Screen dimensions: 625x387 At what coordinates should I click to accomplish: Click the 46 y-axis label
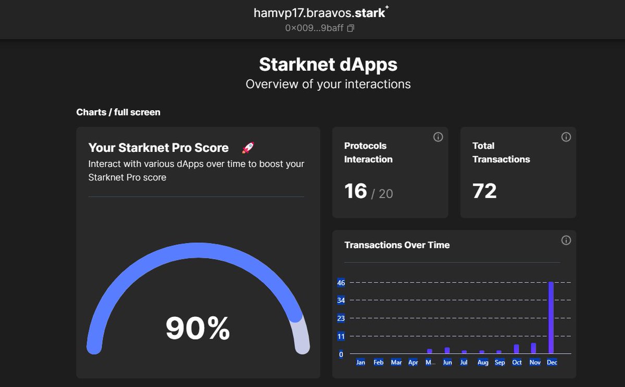(x=341, y=282)
